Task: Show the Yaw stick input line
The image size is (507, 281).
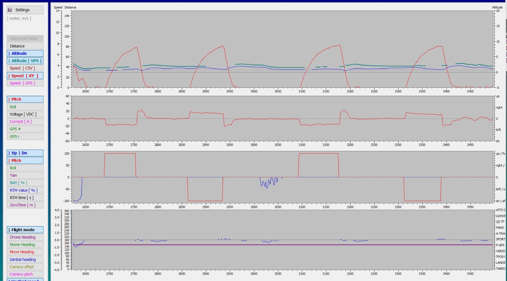Action: tap(25, 175)
